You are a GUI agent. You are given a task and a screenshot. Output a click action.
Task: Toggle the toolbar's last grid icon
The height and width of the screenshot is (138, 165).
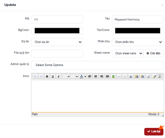(160, 76)
